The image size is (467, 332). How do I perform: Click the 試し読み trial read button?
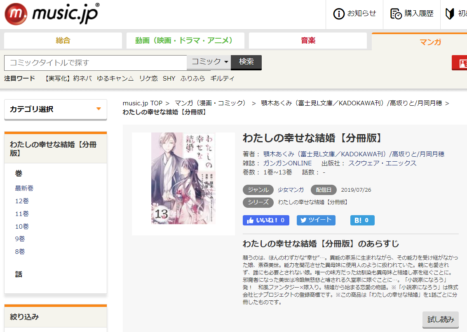[441, 320]
